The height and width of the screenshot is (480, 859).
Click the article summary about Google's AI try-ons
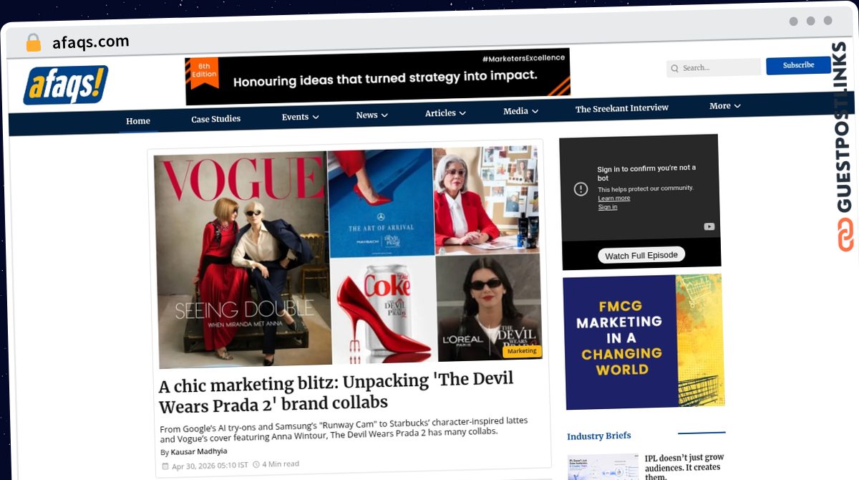344,430
